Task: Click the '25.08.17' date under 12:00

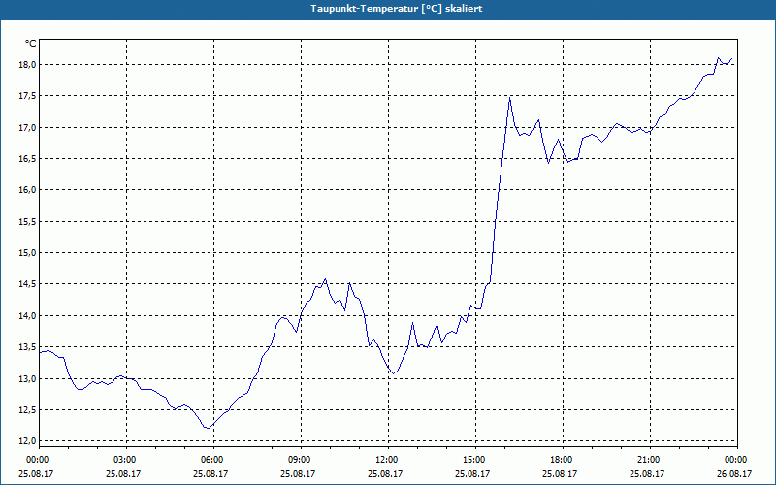Action: [x=385, y=473]
